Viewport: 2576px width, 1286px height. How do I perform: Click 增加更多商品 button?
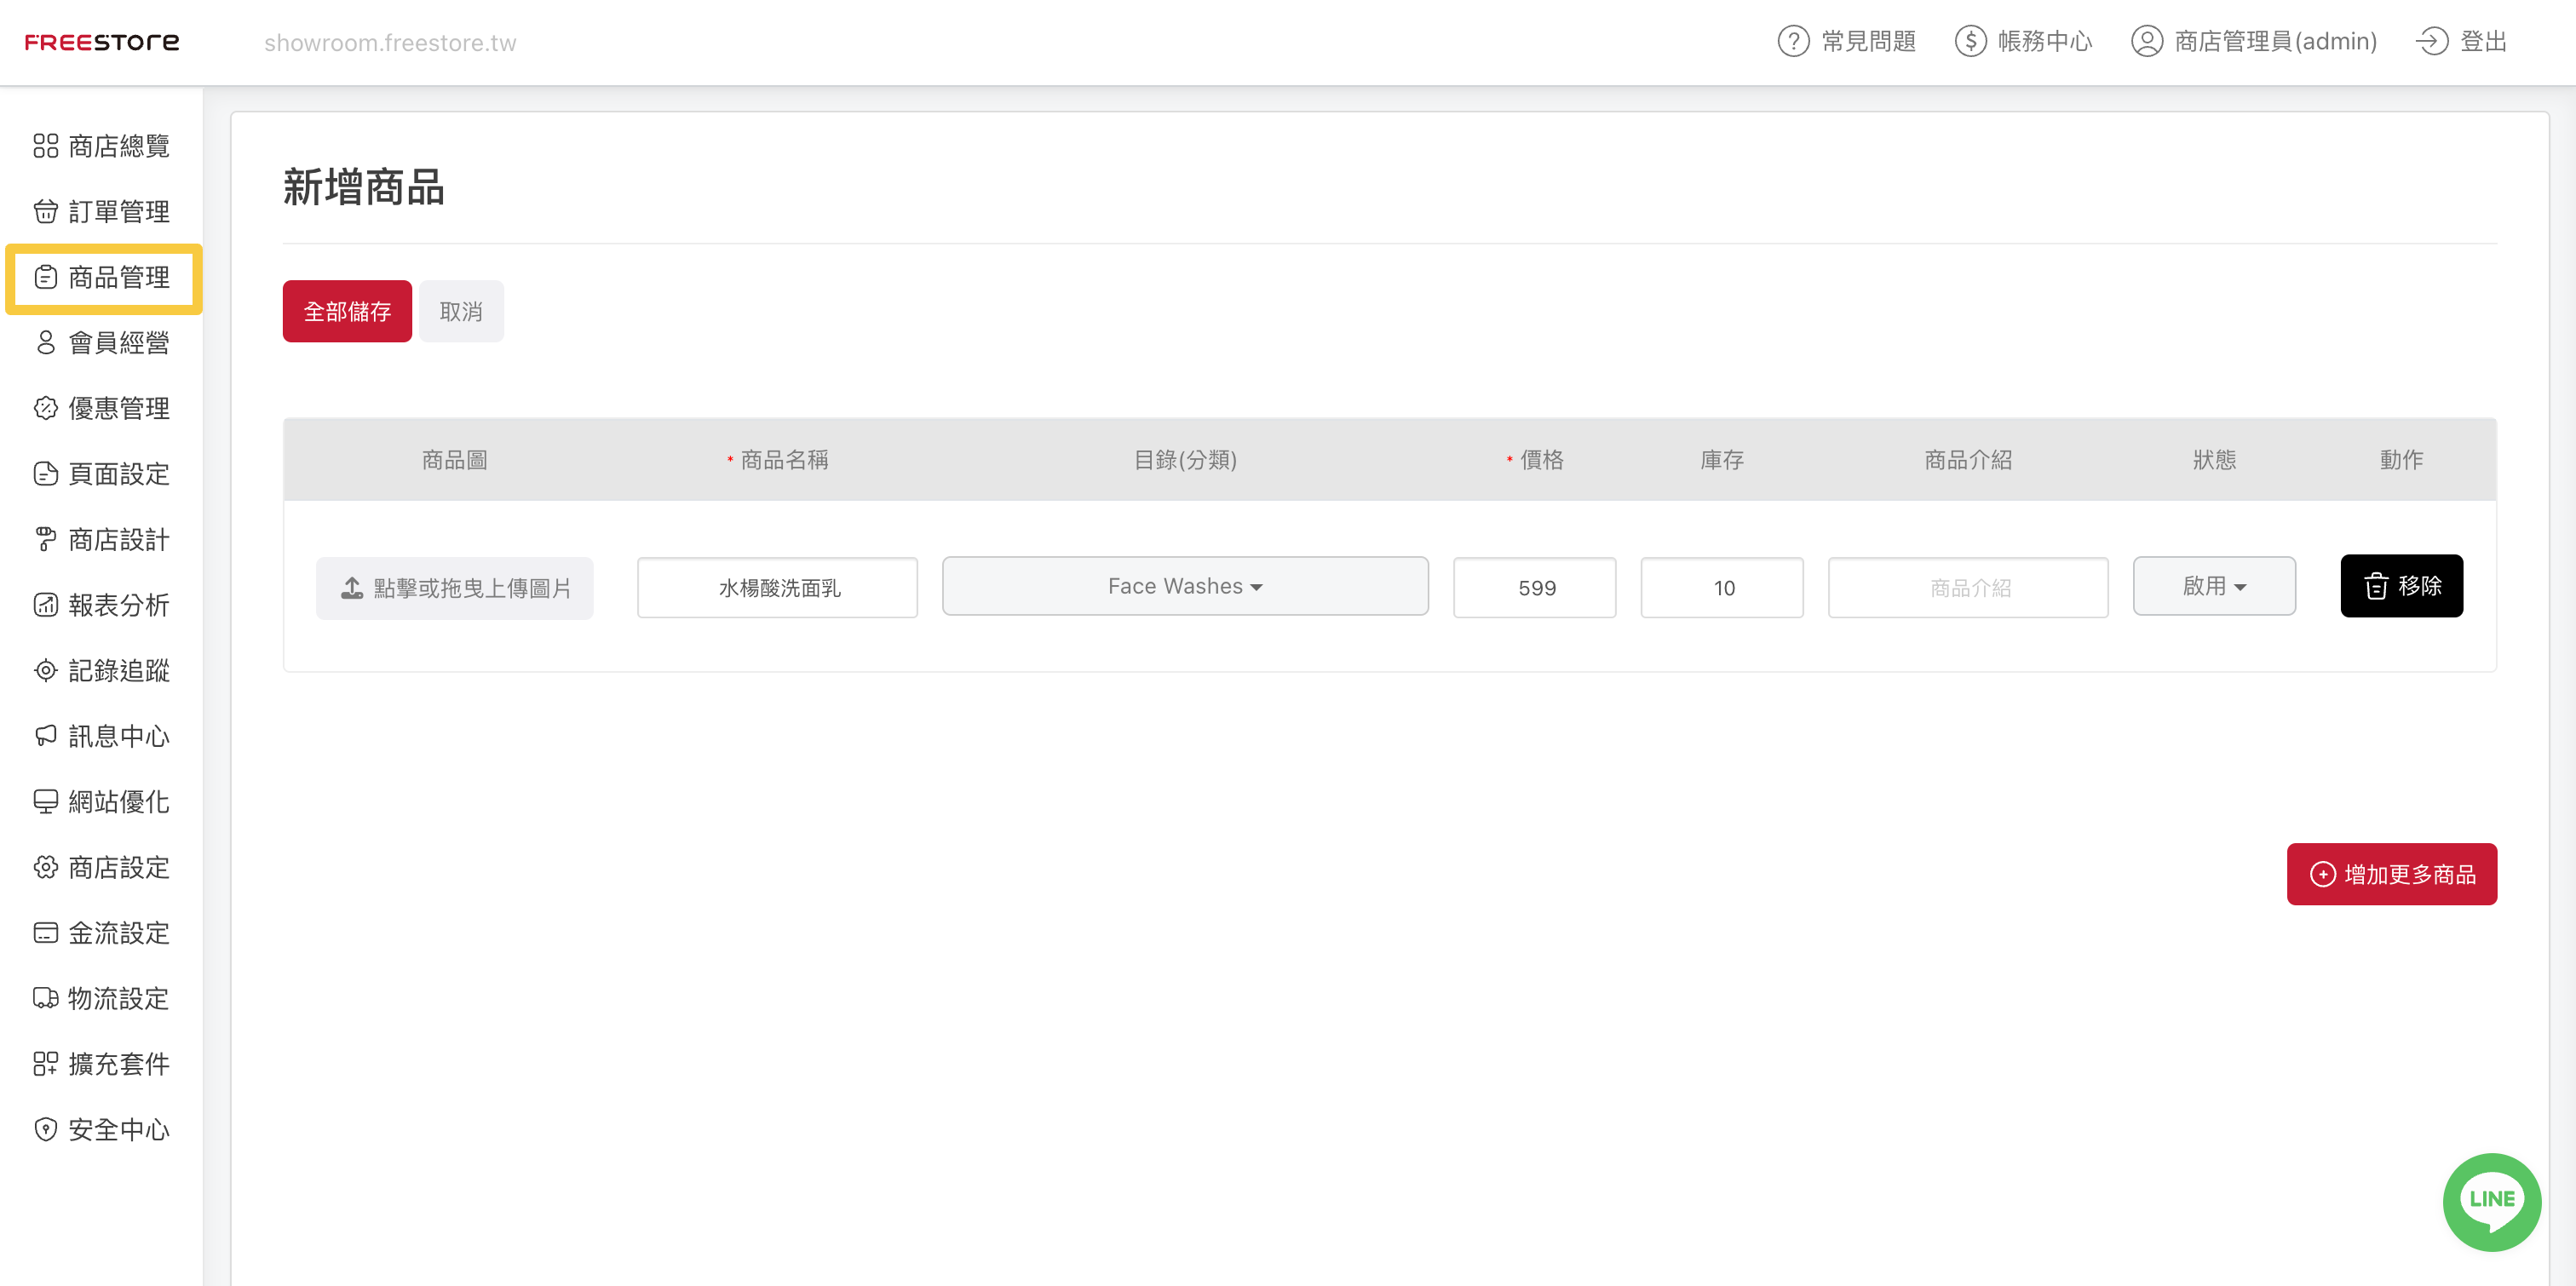click(x=2391, y=874)
